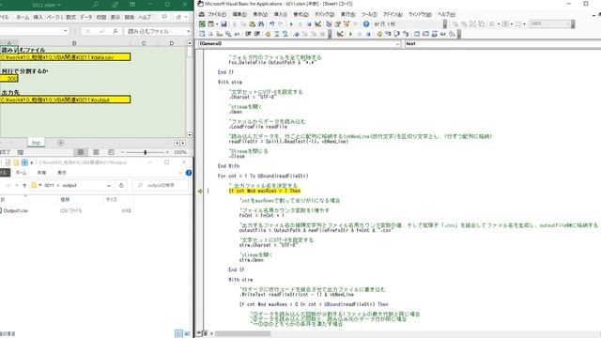Click the Find binoculars icon in VBA toolbar

tap(261, 24)
